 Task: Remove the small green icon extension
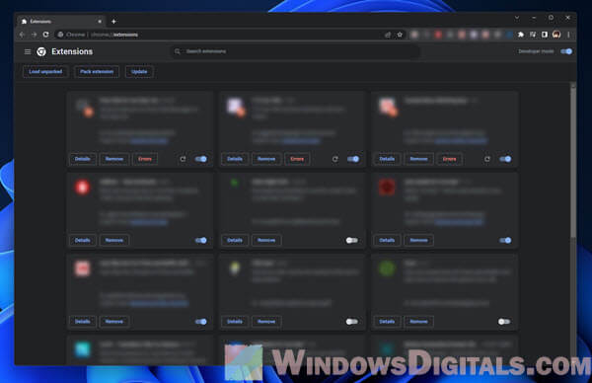[266, 240]
